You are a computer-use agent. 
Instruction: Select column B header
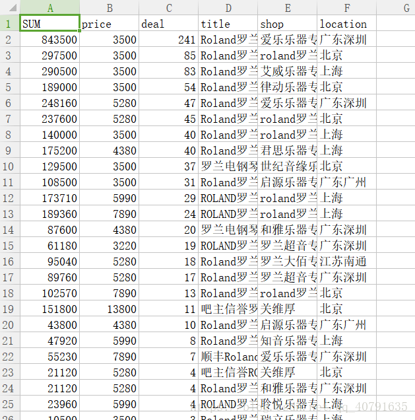pos(109,7)
